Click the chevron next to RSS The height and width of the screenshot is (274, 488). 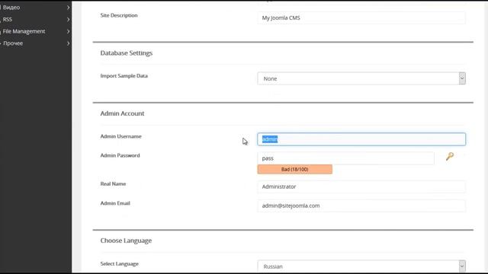coord(68,19)
